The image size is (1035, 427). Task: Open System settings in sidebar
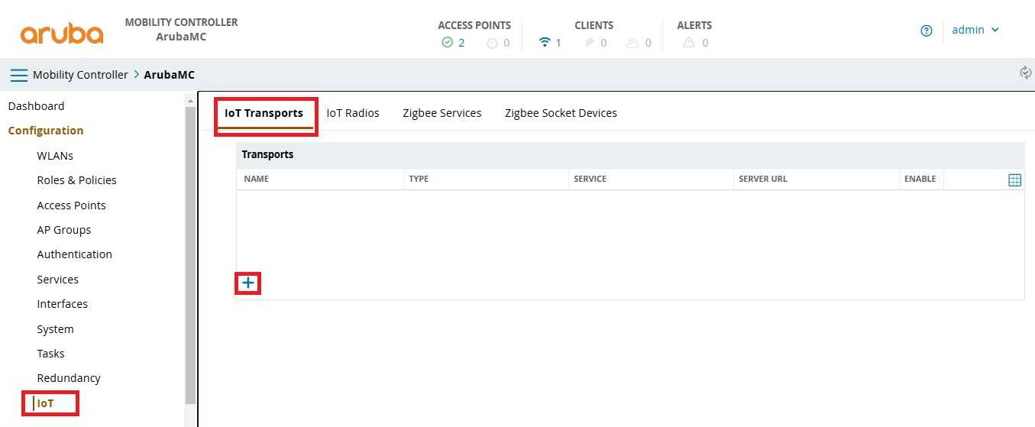click(x=55, y=329)
